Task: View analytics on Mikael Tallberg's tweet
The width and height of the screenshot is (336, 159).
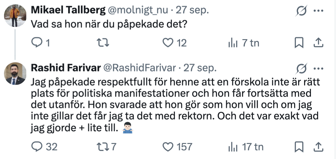Action: coord(233,43)
